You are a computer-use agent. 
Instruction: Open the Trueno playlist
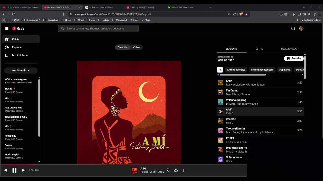pos(20,90)
